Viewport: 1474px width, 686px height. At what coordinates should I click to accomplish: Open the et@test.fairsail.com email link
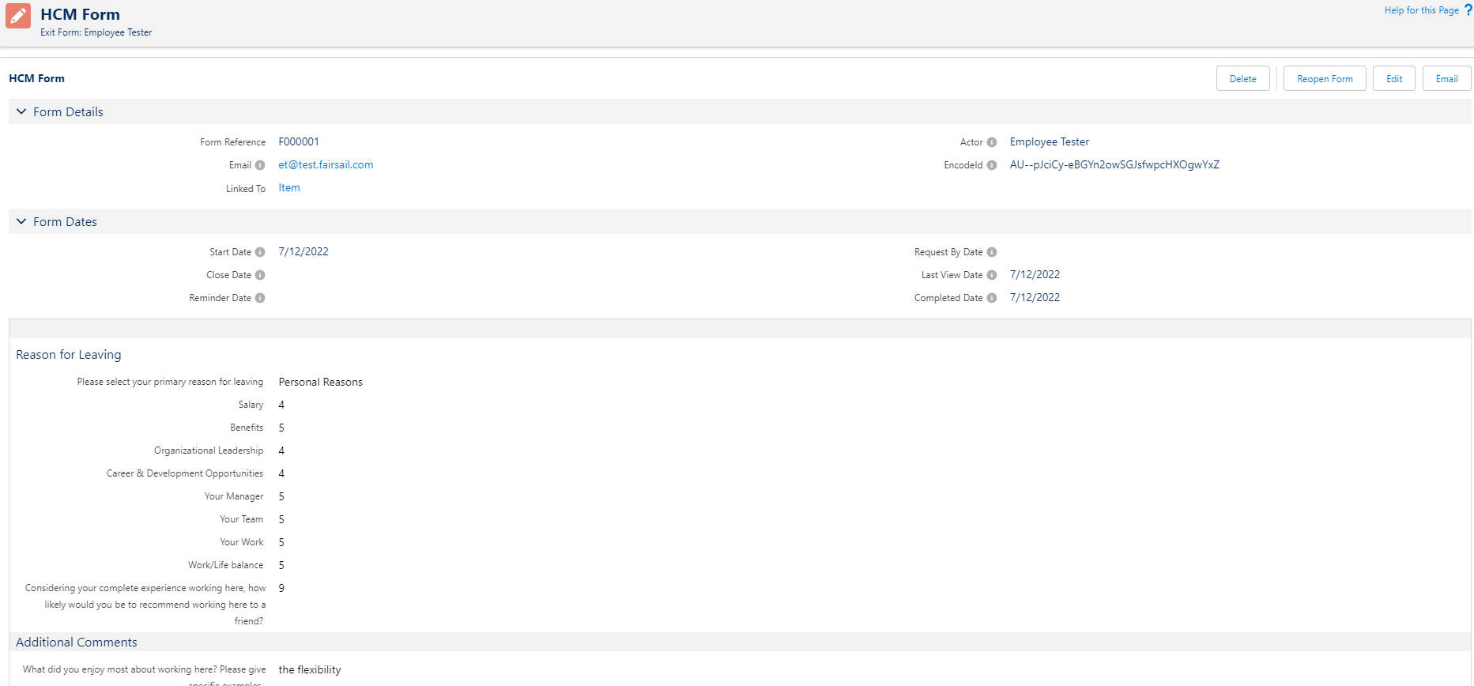tap(326, 164)
